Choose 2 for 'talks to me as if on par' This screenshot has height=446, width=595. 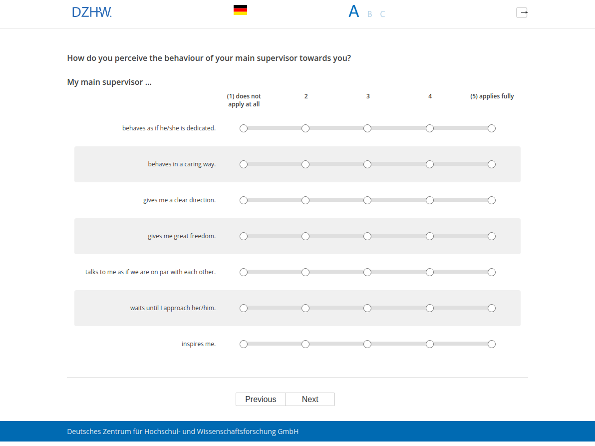[305, 272]
